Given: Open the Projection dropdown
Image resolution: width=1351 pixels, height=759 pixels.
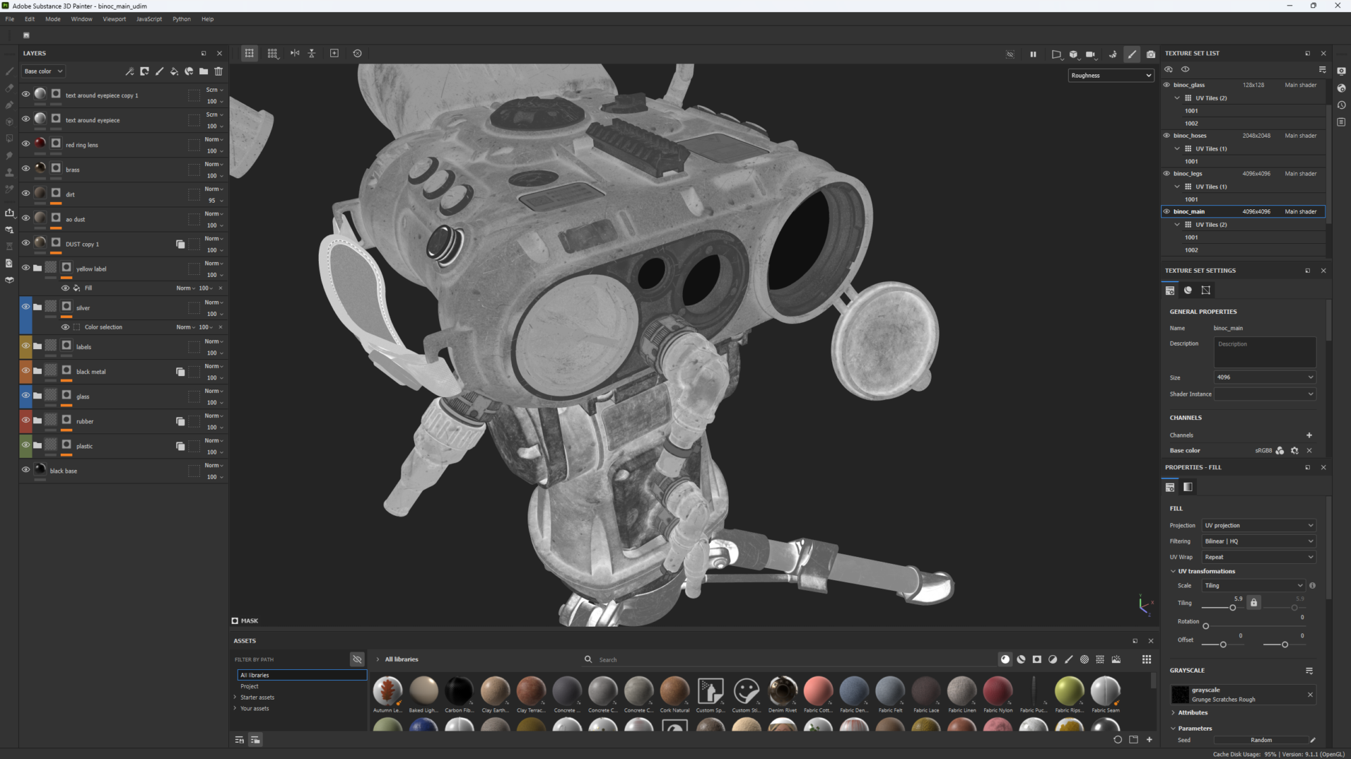Looking at the screenshot, I should tap(1258, 525).
